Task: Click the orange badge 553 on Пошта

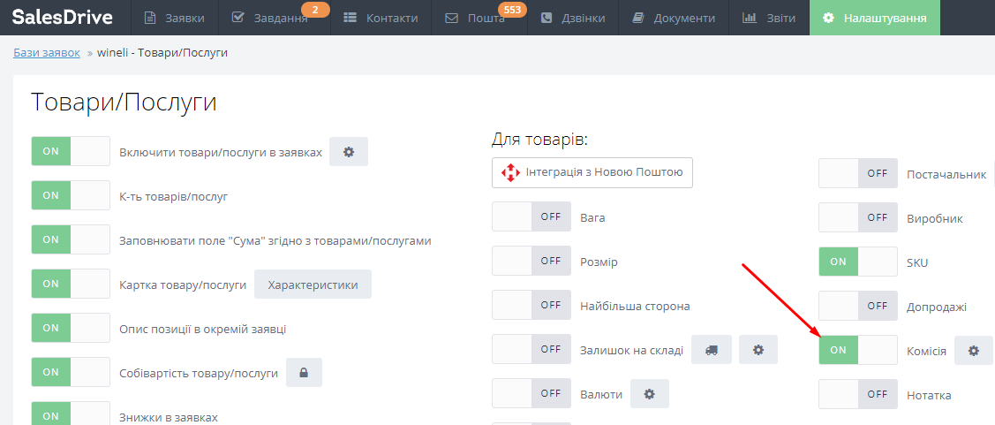Action: point(512,10)
